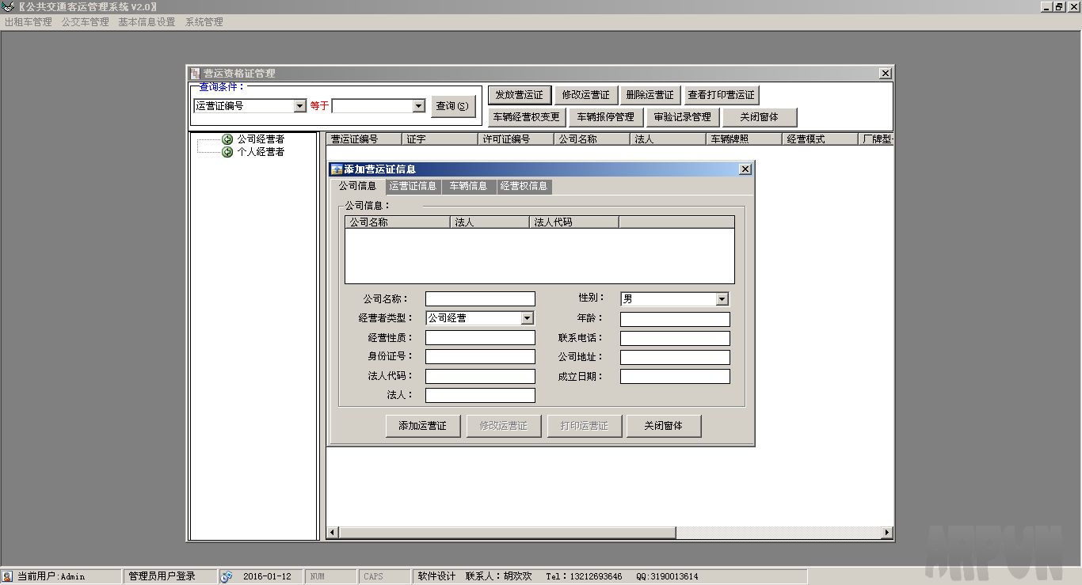Click the 查询(S) button
The width and height of the screenshot is (1082, 585).
click(452, 105)
